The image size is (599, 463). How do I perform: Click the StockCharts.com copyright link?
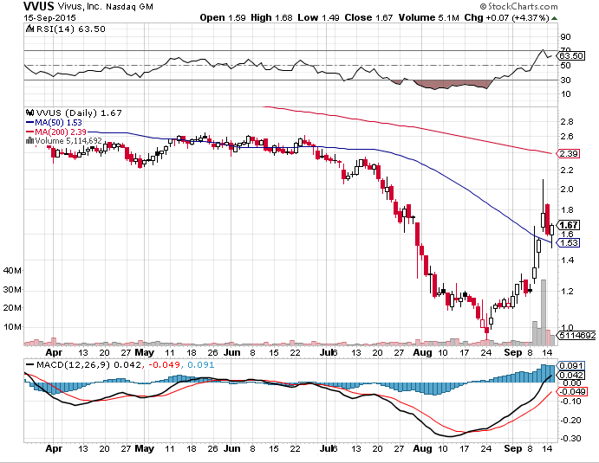click(x=550, y=5)
